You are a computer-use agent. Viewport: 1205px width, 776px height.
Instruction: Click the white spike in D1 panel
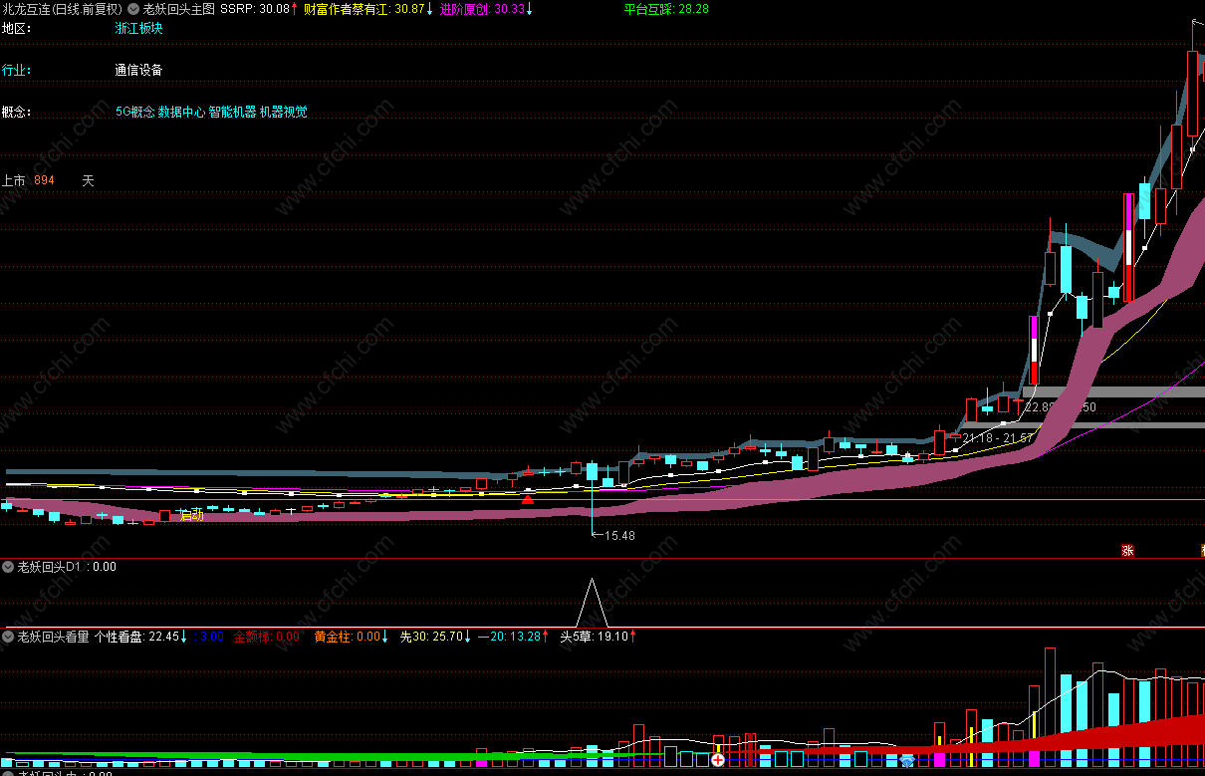coord(594,603)
